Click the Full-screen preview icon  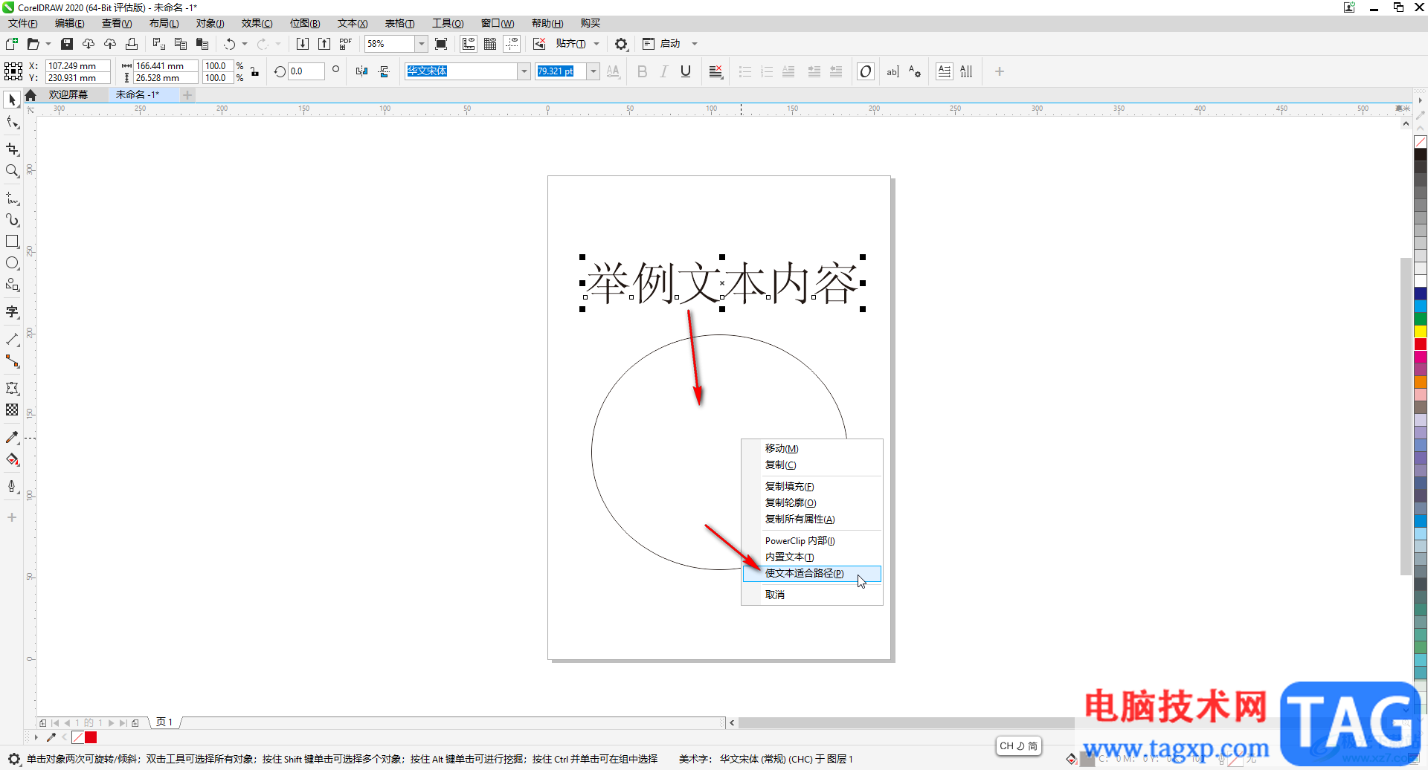pos(441,44)
